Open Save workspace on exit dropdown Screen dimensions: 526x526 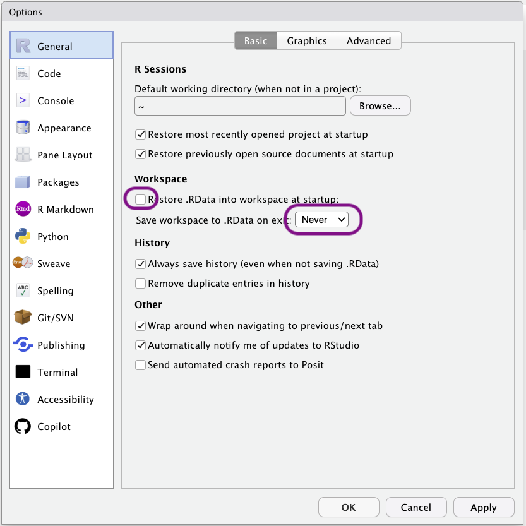tap(323, 220)
